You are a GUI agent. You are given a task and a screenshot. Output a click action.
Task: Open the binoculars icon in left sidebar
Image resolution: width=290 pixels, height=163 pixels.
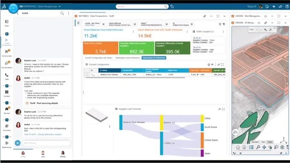[x=7, y=109]
